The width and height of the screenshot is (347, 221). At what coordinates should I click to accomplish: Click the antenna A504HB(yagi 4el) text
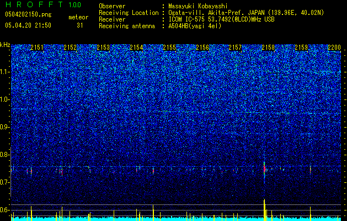click(x=195, y=26)
